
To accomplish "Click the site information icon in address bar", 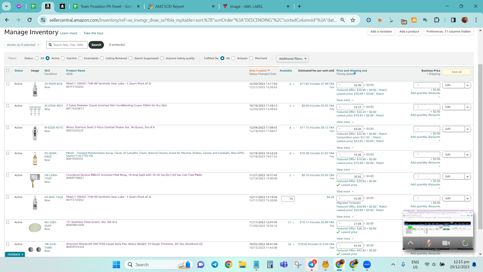I will click(43, 20).
